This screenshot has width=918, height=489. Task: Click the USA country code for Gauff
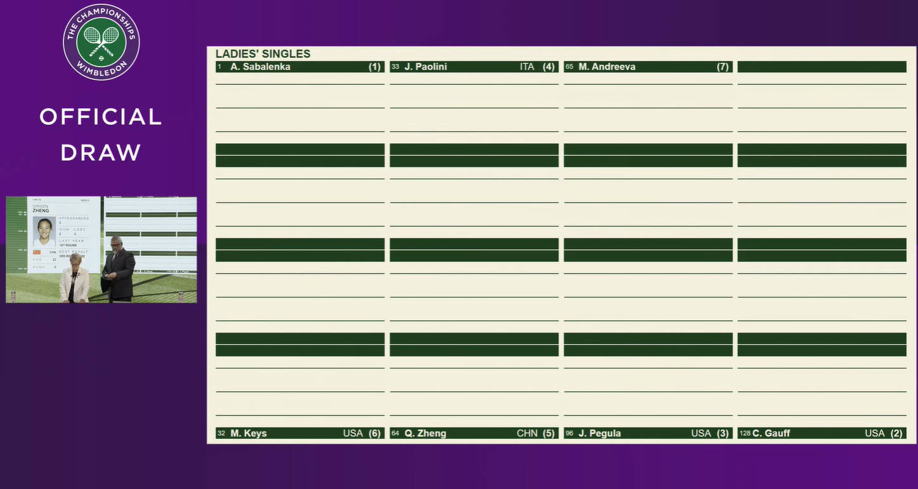[x=875, y=433]
